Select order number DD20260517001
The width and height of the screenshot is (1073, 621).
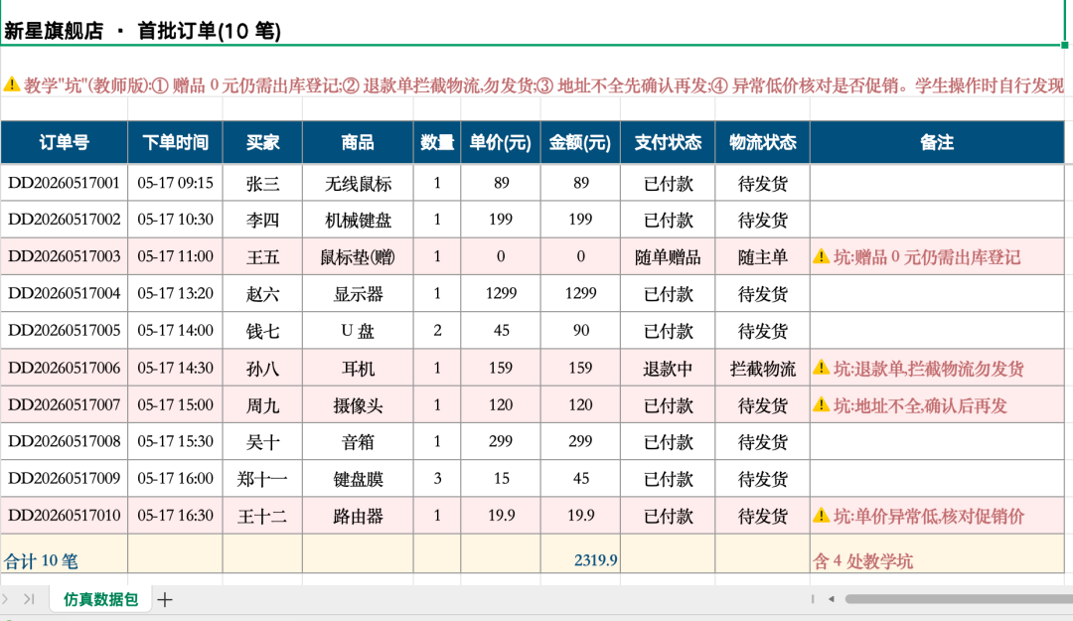point(65,183)
